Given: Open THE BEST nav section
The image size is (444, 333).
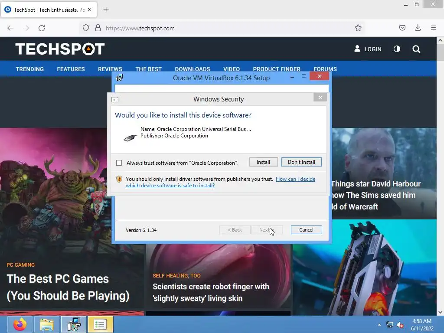Looking at the screenshot, I should (x=148, y=69).
